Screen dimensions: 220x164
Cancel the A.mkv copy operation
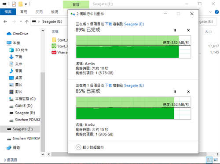[188, 30]
